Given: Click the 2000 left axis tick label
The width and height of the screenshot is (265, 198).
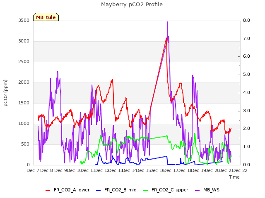Looking at the screenshot, I should click(x=24, y=82).
